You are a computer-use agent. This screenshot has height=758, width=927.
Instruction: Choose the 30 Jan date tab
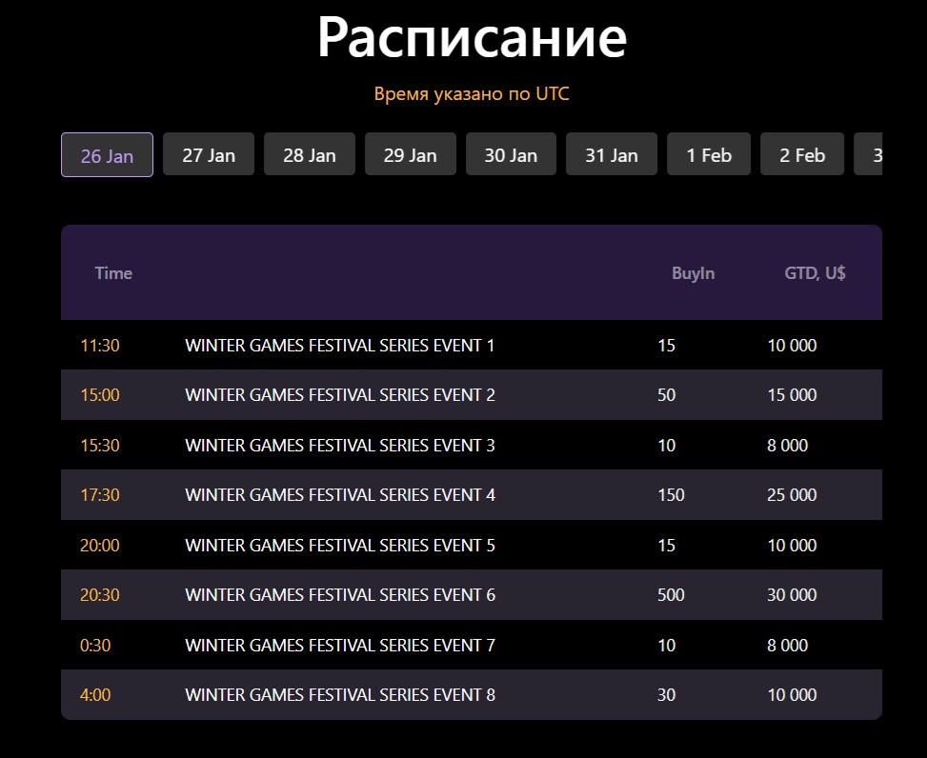coord(511,155)
